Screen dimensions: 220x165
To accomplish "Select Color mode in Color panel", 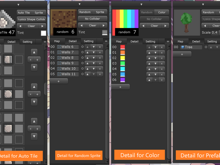I will click(162, 12).
